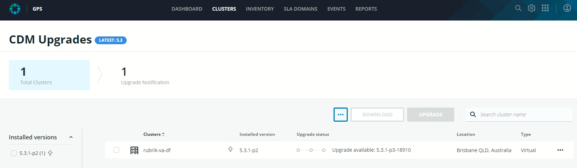
Task: Select the Upgrade Notification card
Action: (145, 76)
